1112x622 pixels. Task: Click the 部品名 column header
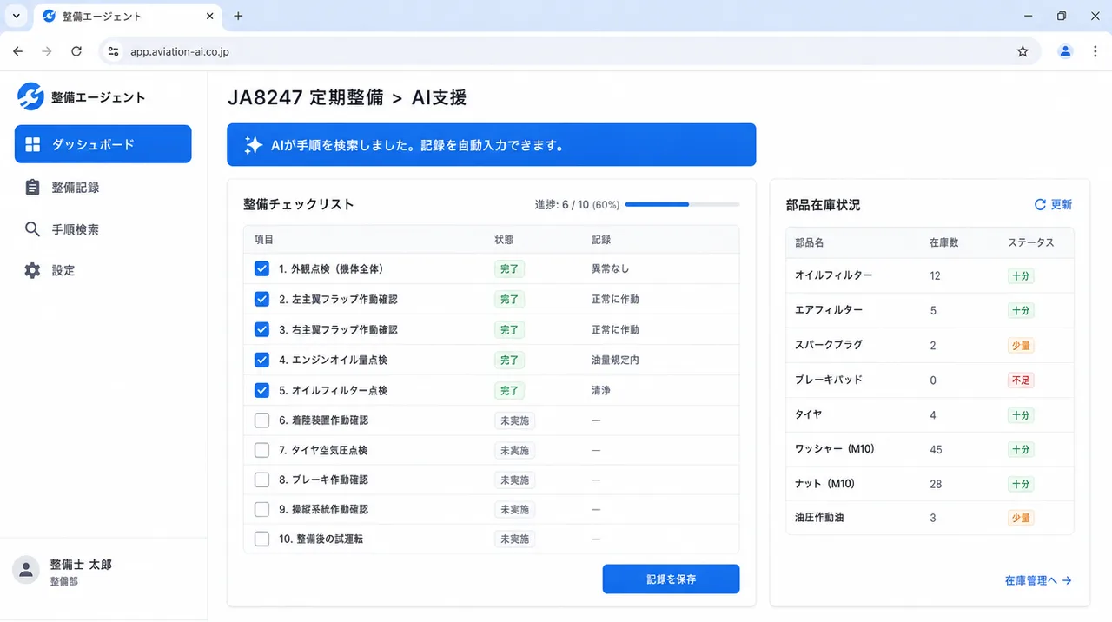pyautogui.click(x=809, y=242)
